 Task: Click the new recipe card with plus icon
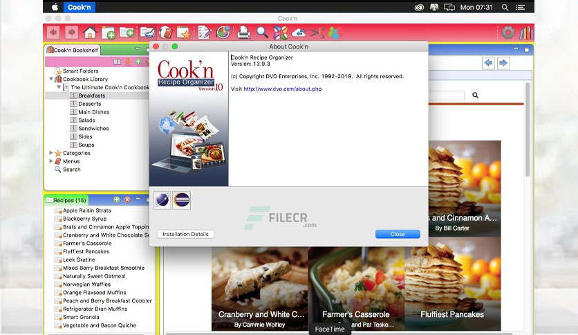[x=127, y=33]
